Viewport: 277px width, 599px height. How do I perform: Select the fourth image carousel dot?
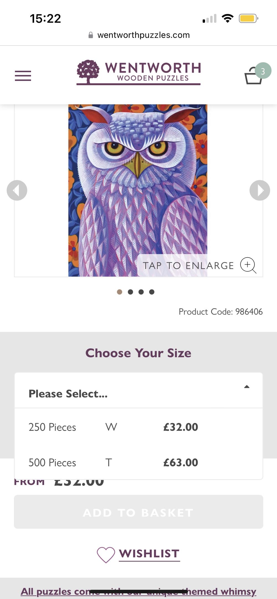click(x=152, y=292)
